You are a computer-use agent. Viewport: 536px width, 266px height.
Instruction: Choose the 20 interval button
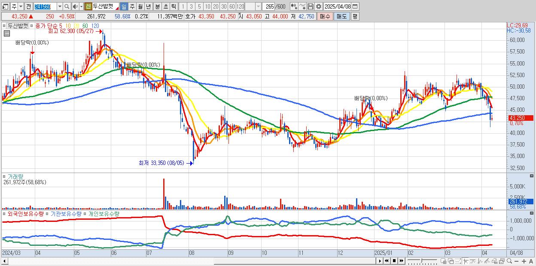click(x=216, y=6)
